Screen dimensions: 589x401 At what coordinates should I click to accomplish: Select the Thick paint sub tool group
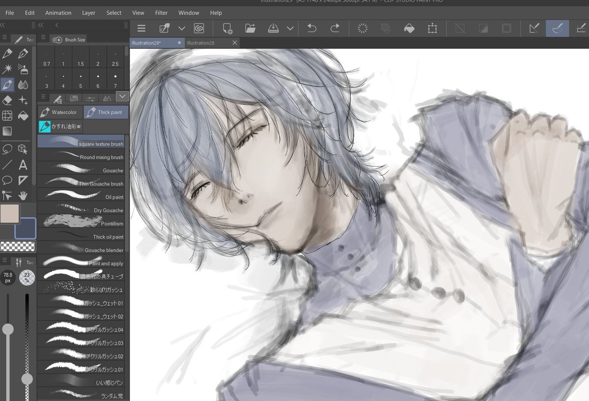tap(106, 112)
